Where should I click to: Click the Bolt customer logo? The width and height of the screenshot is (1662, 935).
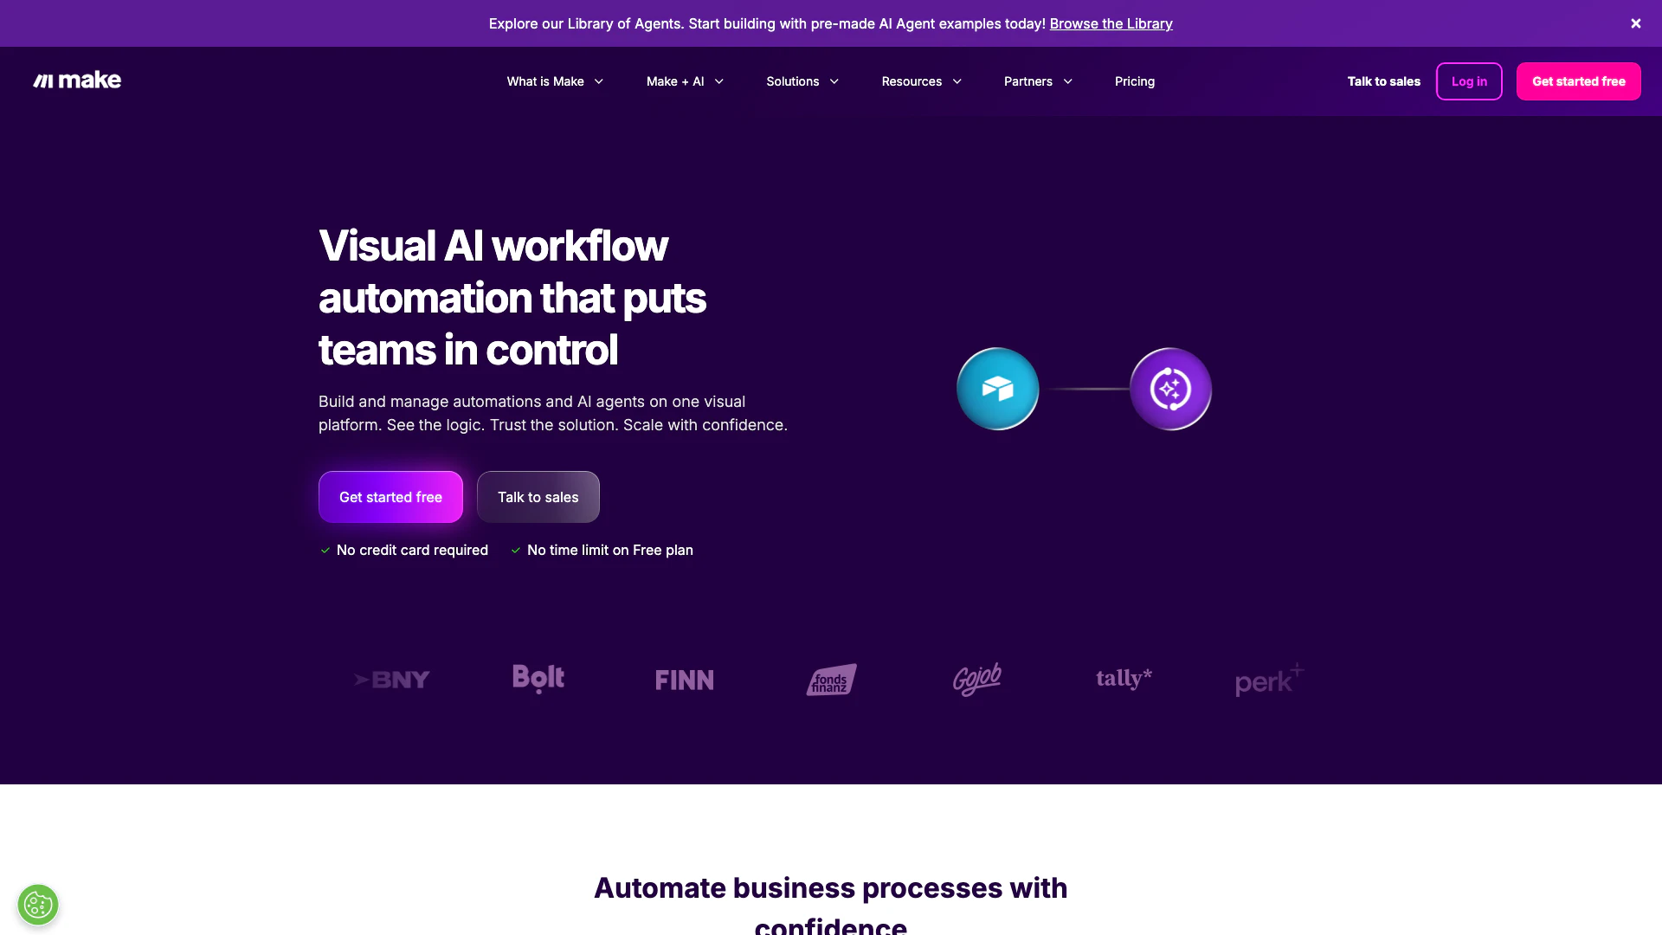tap(538, 679)
